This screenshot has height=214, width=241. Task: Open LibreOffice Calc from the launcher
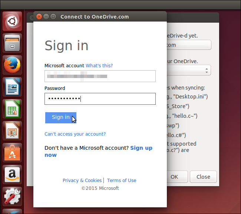(x=12, y=109)
